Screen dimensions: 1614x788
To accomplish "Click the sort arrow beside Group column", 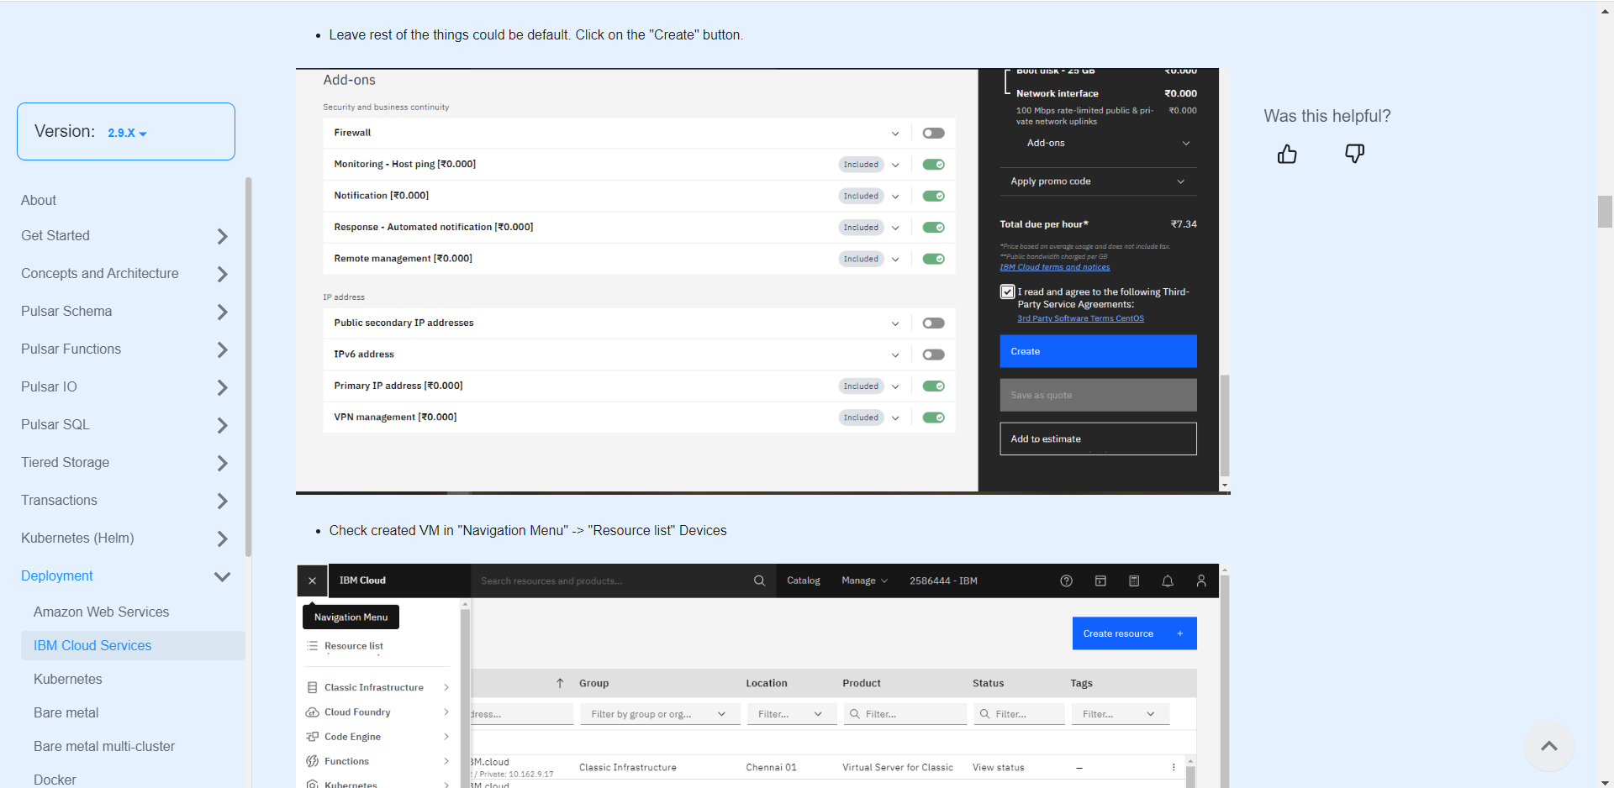I will [x=560, y=683].
